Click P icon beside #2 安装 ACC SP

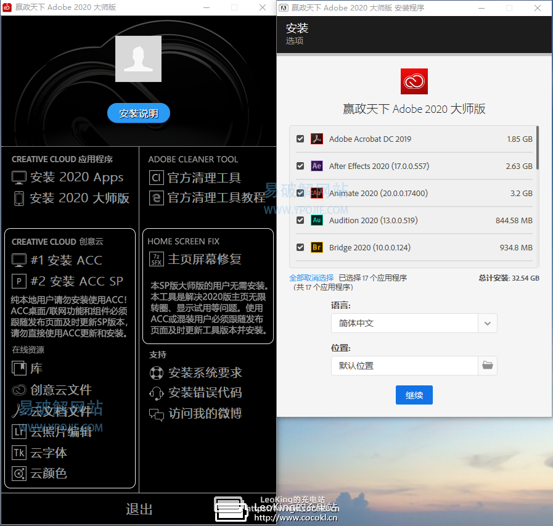[x=19, y=281]
